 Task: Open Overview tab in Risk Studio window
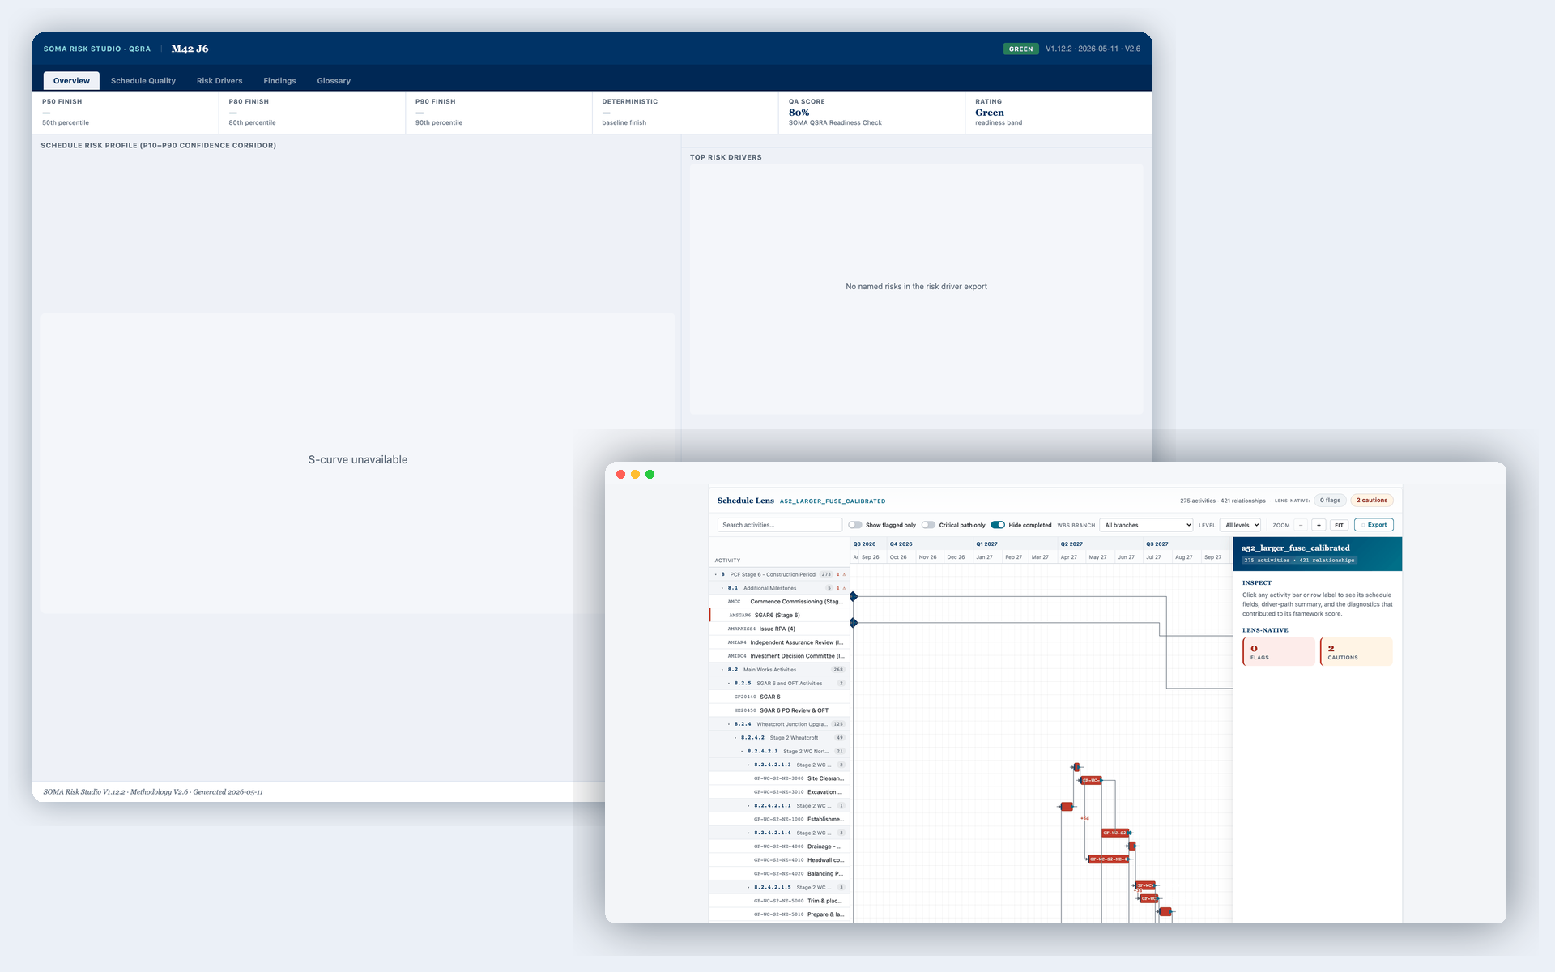(71, 81)
